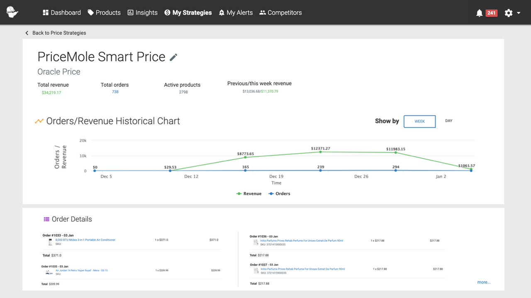Click the more... link under Order Details
Viewport: 531px width, 298px height.
(x=484, y=282)
